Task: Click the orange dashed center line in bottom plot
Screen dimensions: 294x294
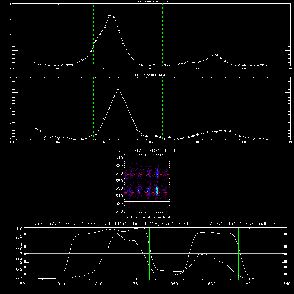Action: click(160, 253)
